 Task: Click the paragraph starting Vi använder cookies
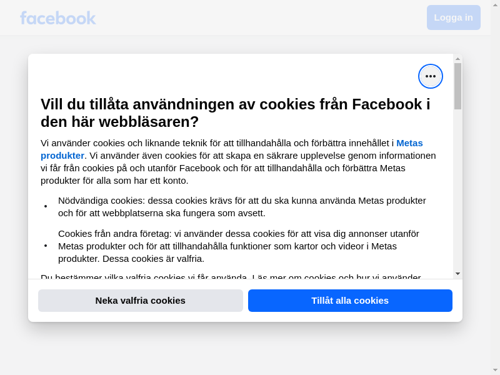(238, 162)
